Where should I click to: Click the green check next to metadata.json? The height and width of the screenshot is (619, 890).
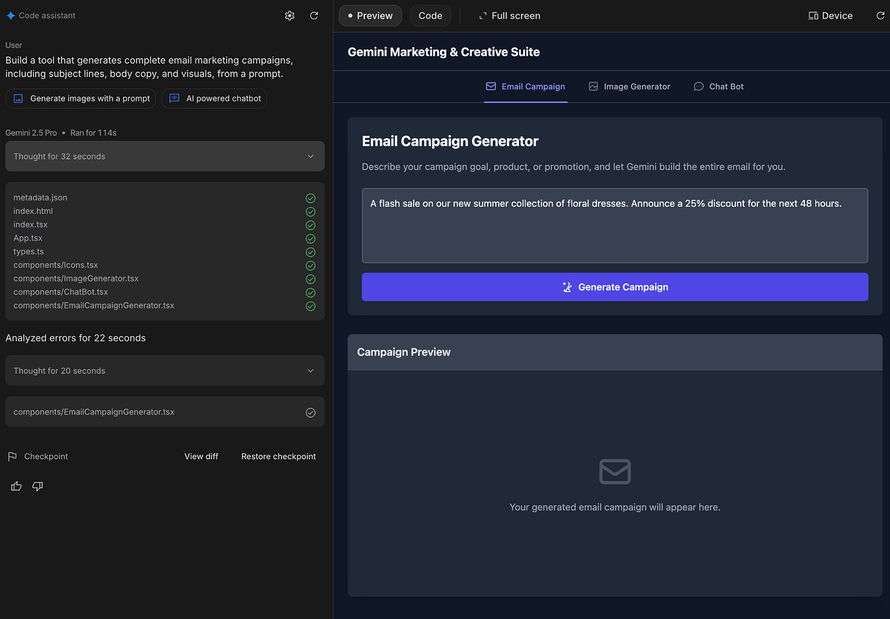(311, 198)
